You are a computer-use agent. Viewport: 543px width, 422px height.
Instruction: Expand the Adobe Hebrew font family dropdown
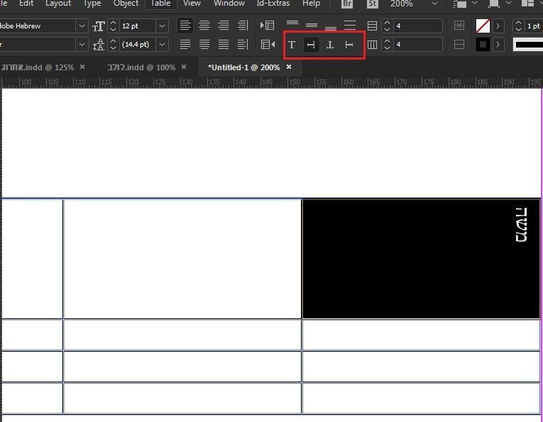82,26
